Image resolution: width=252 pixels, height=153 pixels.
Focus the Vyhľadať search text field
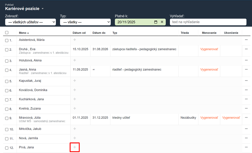pos(208,22)
